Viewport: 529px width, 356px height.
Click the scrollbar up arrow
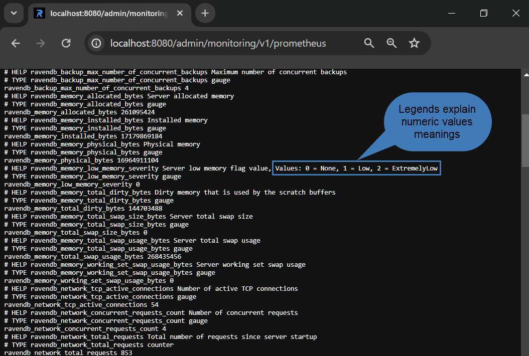tap(526, 75)
